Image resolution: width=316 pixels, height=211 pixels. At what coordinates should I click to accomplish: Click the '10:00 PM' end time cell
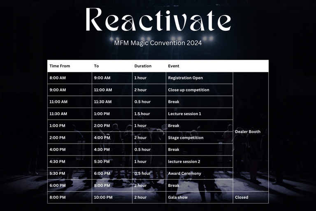112,197
